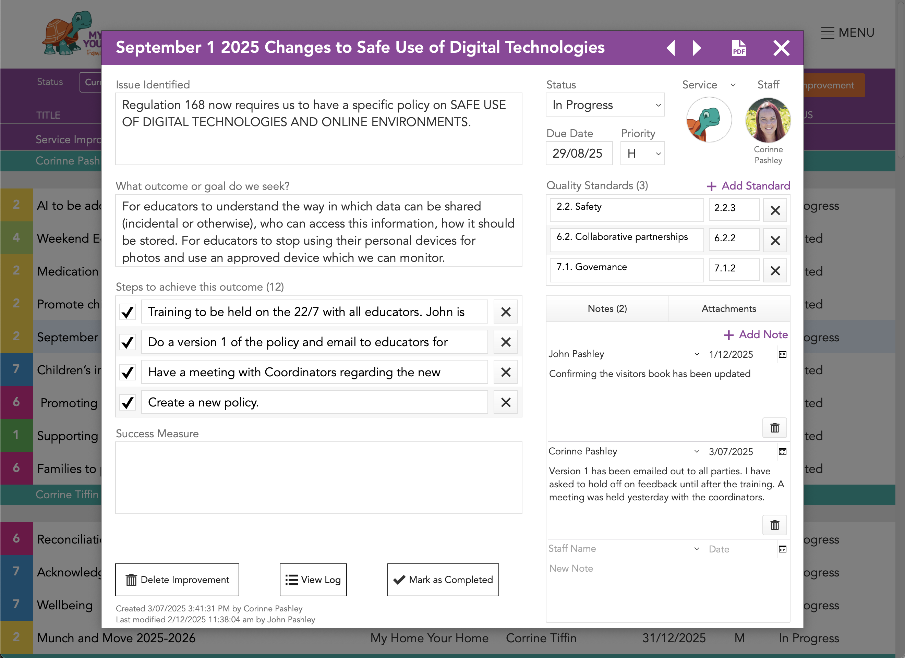This screenshot has width=905, height=658.
Task: Open the Priority dropdown showing H
Action: pyautogui.click(x=642, y=153)
